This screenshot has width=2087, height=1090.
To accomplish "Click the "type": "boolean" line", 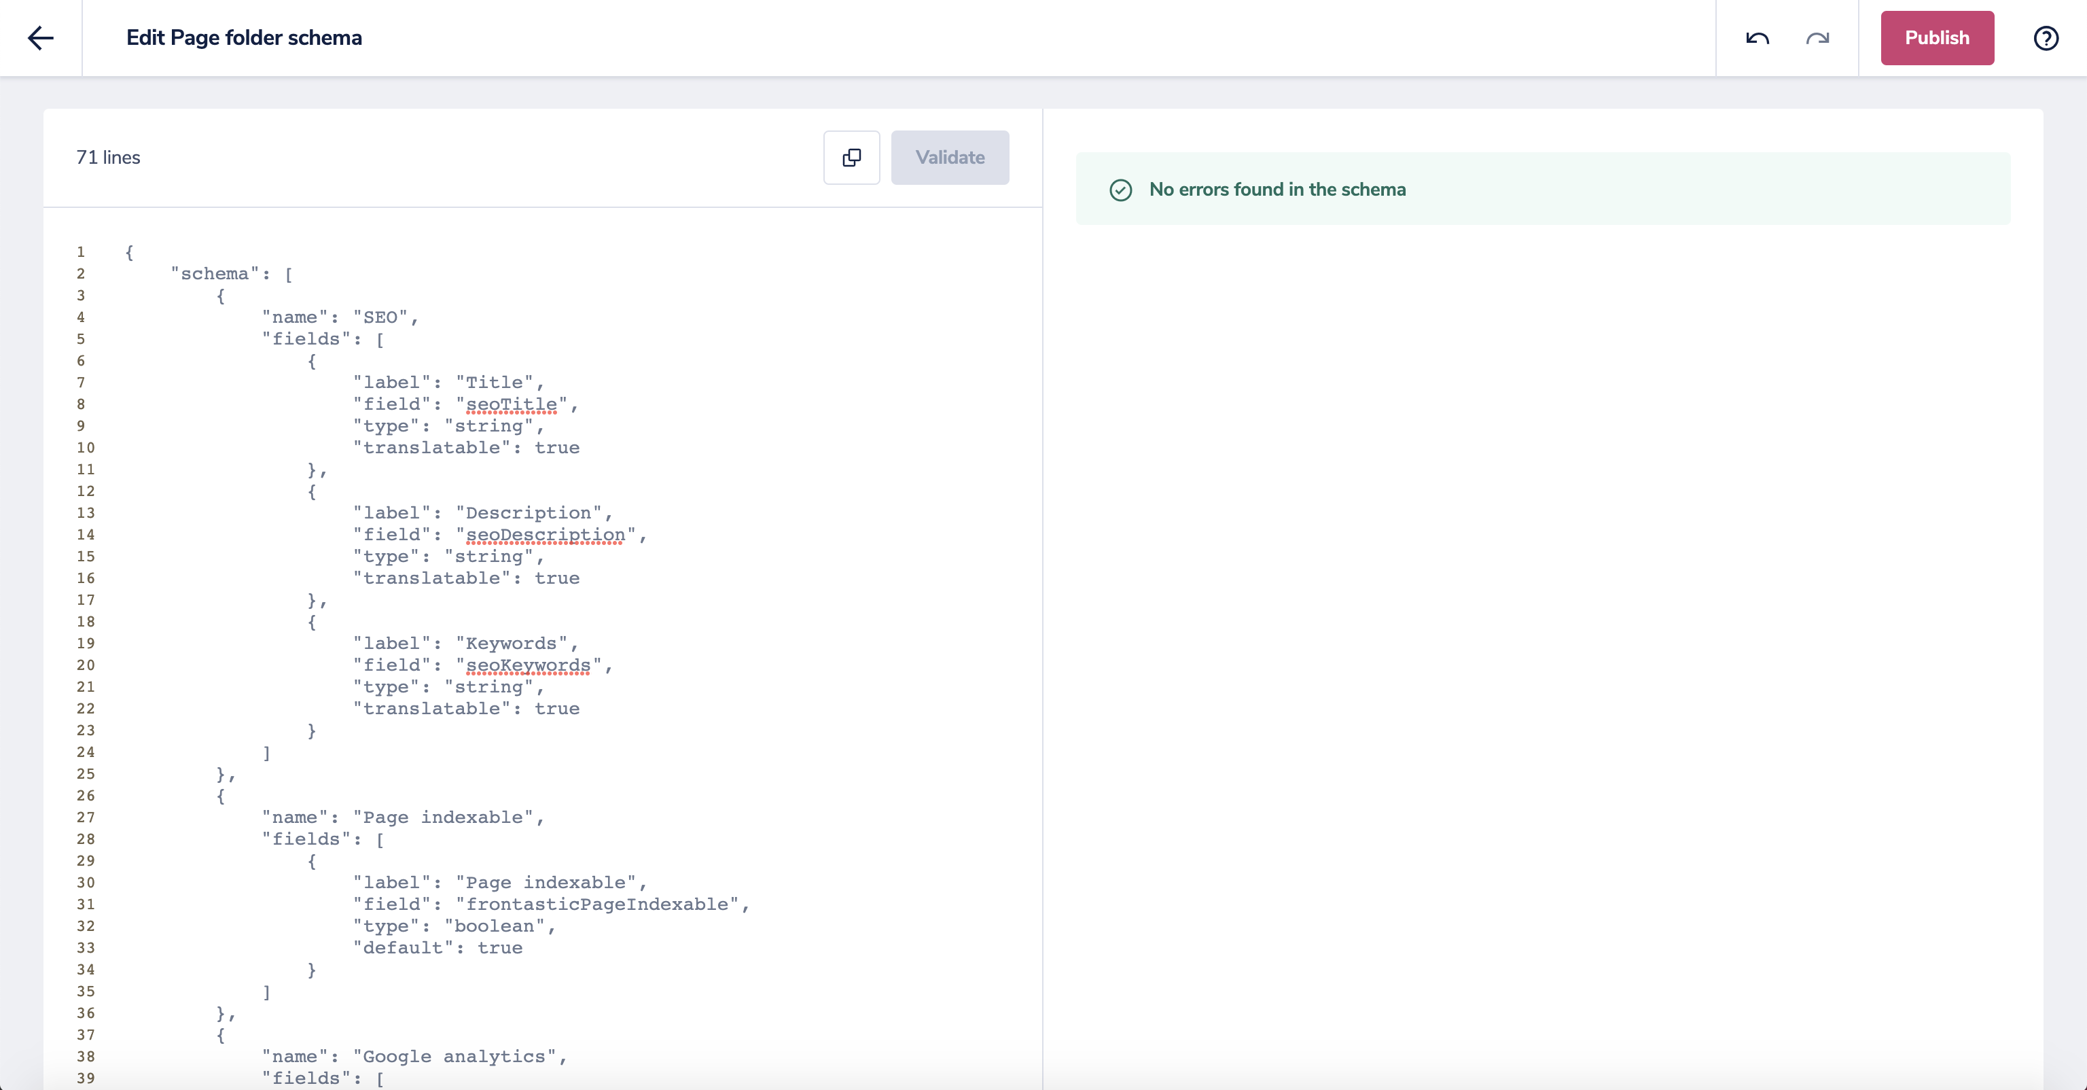I will click(x=454, y=926).
